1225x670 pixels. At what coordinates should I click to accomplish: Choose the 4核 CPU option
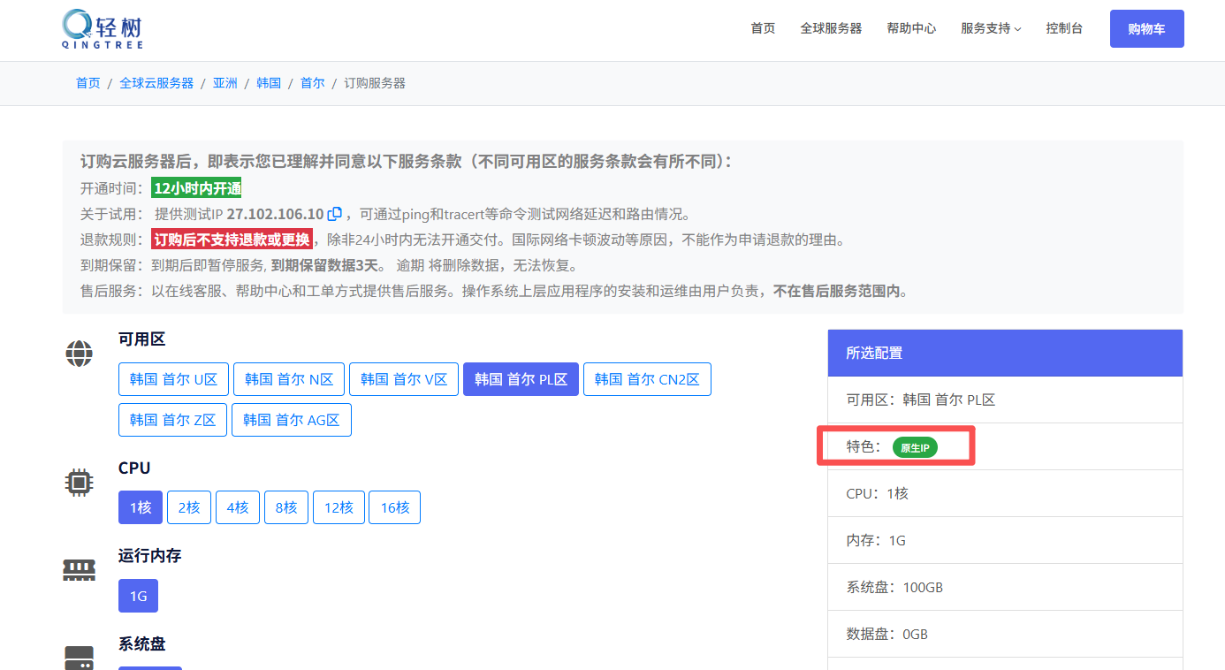coord(238,507)
